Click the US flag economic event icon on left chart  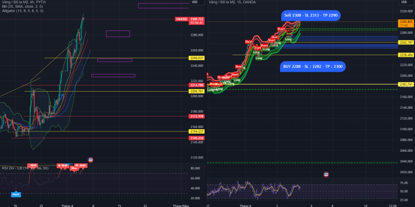click(91, 160)
